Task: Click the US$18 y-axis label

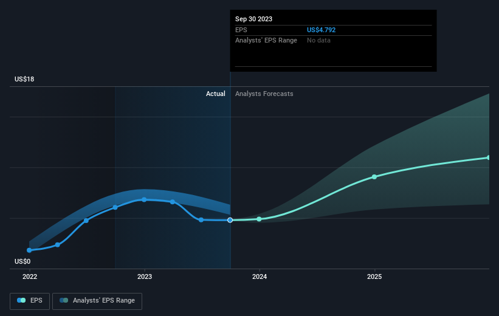Action: pos(24,79)
